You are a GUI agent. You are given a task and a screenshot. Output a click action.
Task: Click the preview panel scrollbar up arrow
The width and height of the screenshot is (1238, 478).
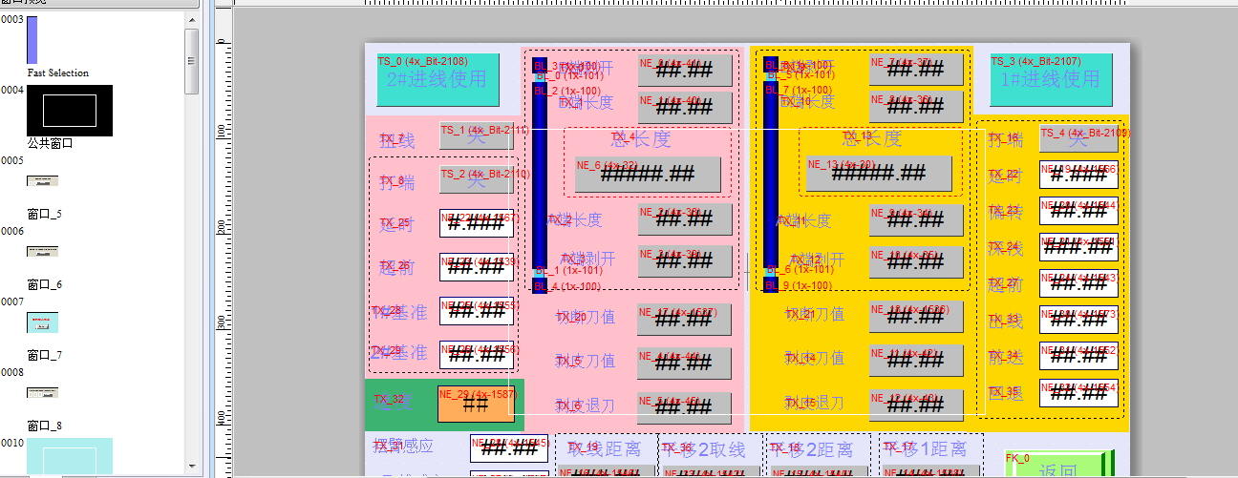tap(192, 19)
